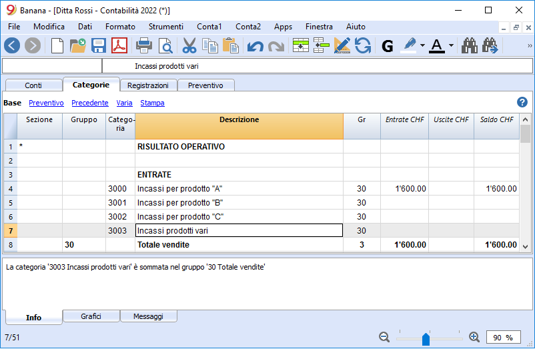Print with the printer icon
Screen dimensions: 535x349
click(x=144, y=45)
